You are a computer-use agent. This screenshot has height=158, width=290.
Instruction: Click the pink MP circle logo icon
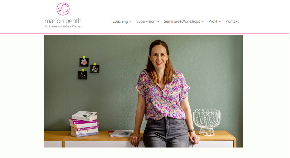click(x=63, y=9)
